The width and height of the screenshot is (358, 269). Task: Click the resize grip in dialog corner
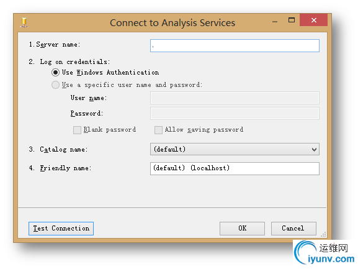(323, 234)
